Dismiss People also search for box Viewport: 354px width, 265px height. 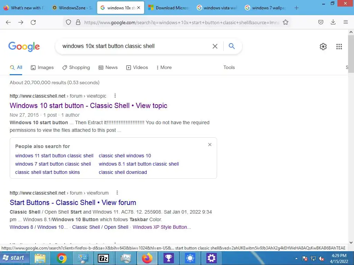[x=210, y=145]
